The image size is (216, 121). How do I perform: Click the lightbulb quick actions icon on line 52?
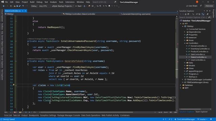[13, 85]
